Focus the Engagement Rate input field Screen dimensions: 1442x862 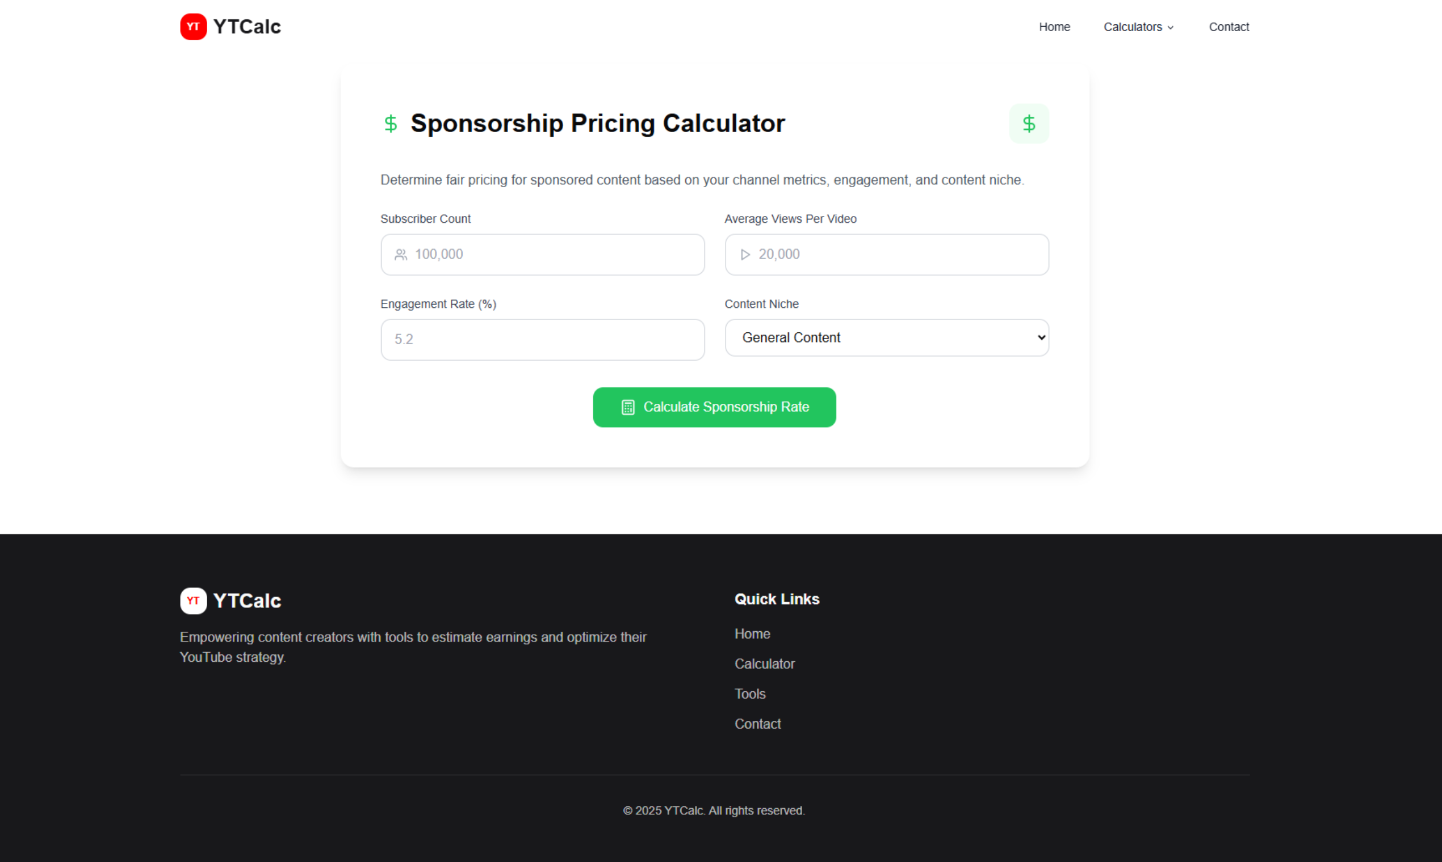click(x=543, y=340)
